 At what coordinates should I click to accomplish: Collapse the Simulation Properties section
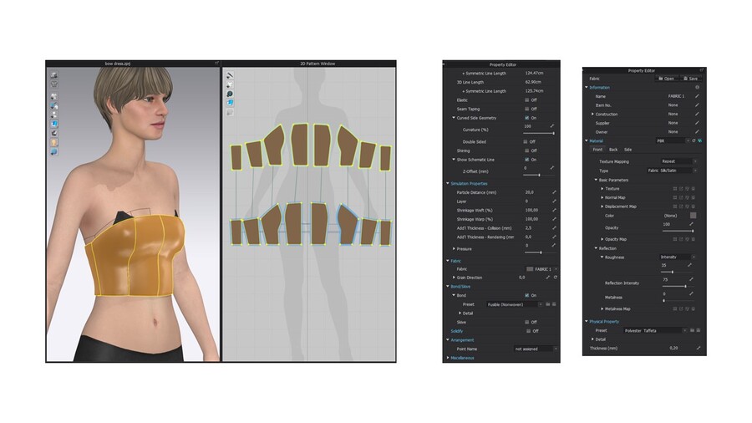coord(448,184)
